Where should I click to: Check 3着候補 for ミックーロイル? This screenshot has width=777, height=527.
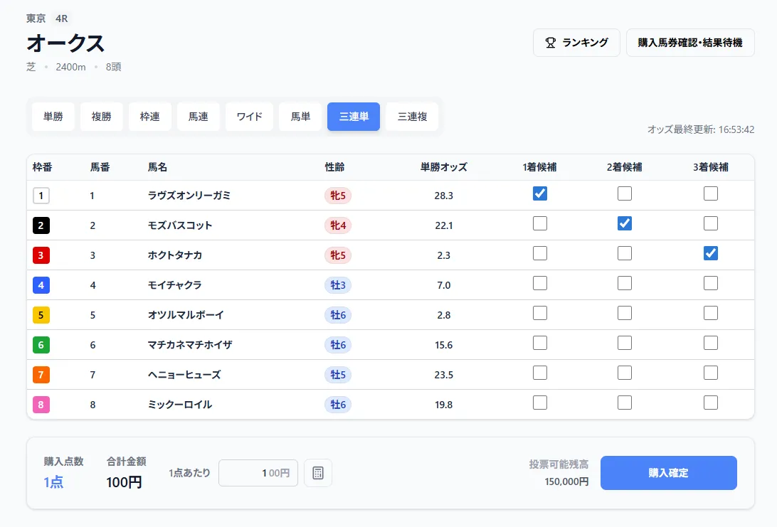(x=710, y=403)
